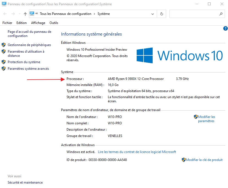Expand arrow after 'Tous les Panneaux de configuration'
Viewport: 228px width, 188px height.
point(94,14)
